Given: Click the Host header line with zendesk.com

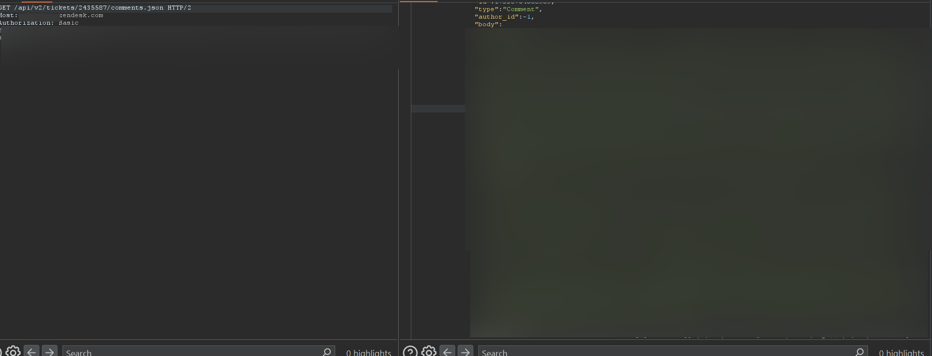Looking at the screenshot, I should (x=51, y=16).
